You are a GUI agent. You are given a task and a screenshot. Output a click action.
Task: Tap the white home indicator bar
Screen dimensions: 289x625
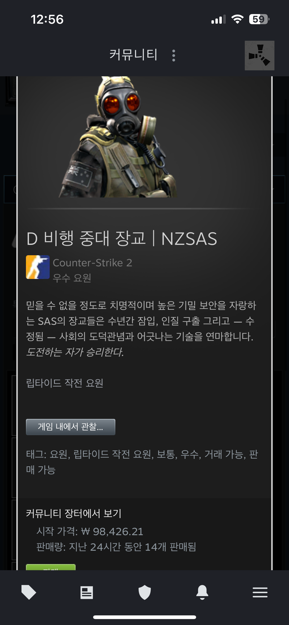pyautogui.click(x=144, y=617)
